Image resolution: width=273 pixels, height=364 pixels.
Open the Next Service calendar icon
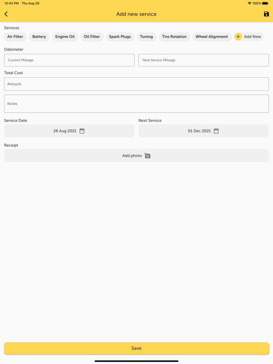click(216, 131)
